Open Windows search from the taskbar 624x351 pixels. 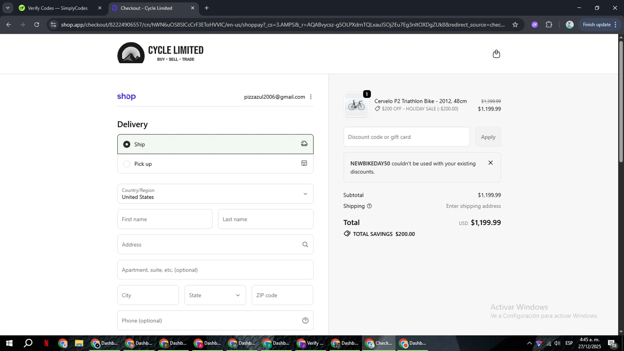[28, 343]
